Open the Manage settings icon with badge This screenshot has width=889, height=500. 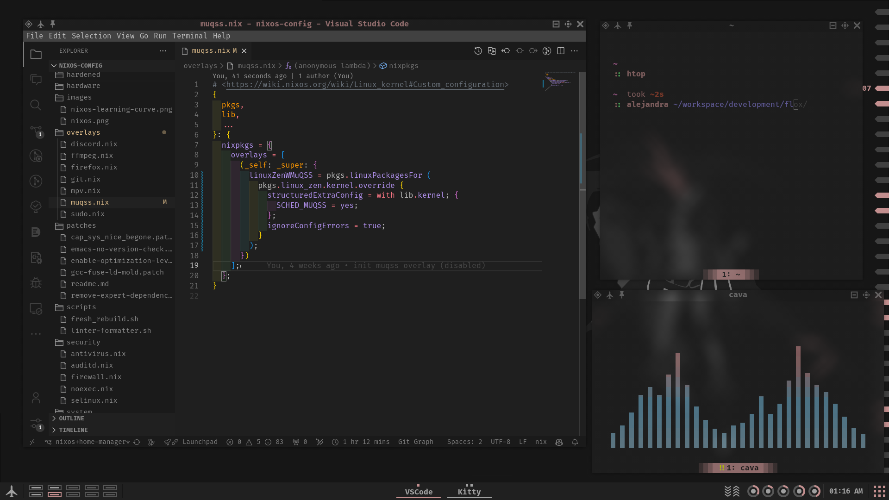[36, 424]
